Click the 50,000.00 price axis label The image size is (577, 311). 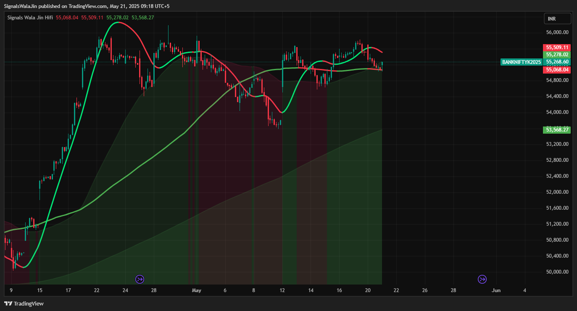click(x=557, y=272)
